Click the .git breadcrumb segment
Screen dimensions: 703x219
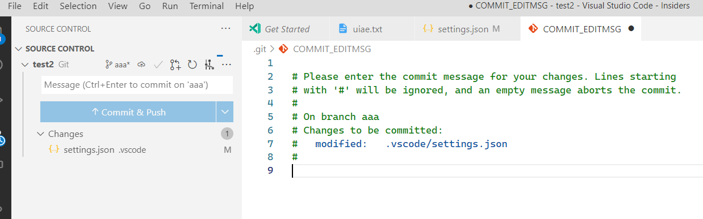[260, 49]
